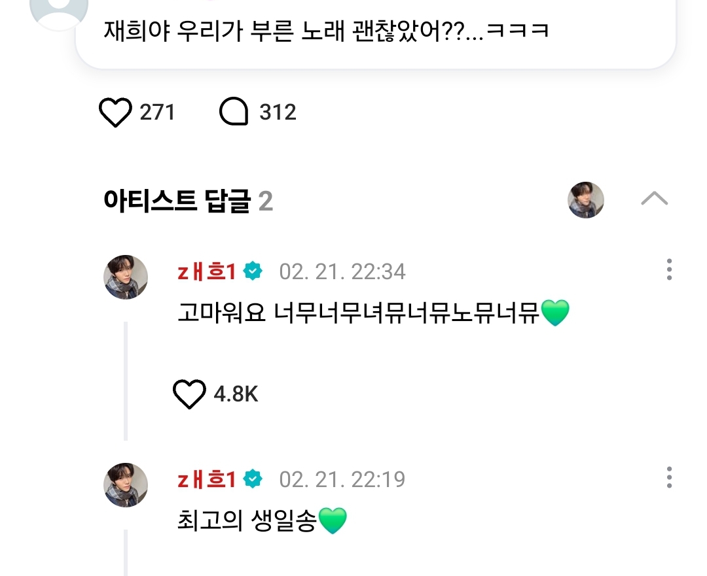Open more options for the 22:19 reply
This screenshot has height=576, width=707.
coord(668,478)
